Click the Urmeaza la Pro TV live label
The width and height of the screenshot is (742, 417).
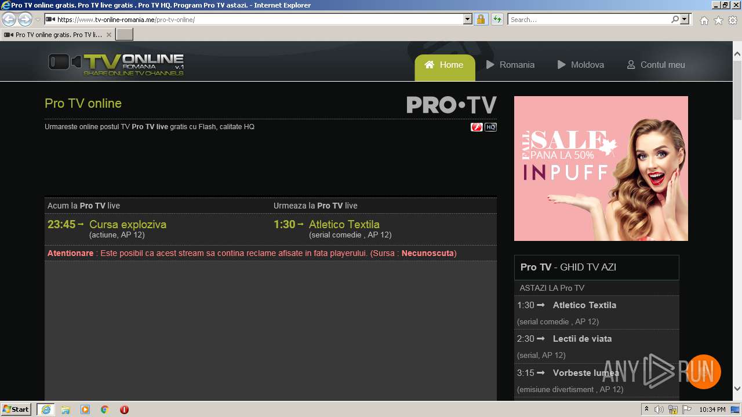(315, 206)
